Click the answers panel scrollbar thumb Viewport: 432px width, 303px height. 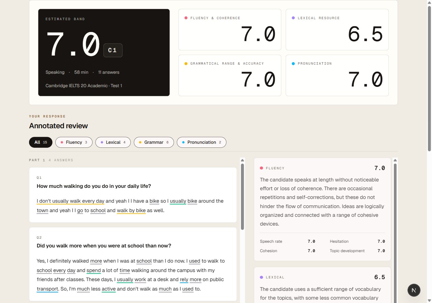point(242,197)
